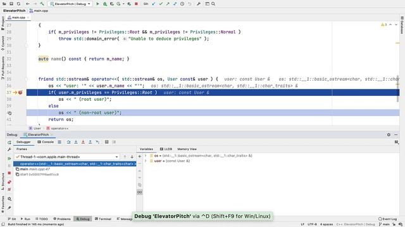This screenshot has width=405, height=227.
Task: Toggle the breakpoint on line 37
Action: pos(20,93)
